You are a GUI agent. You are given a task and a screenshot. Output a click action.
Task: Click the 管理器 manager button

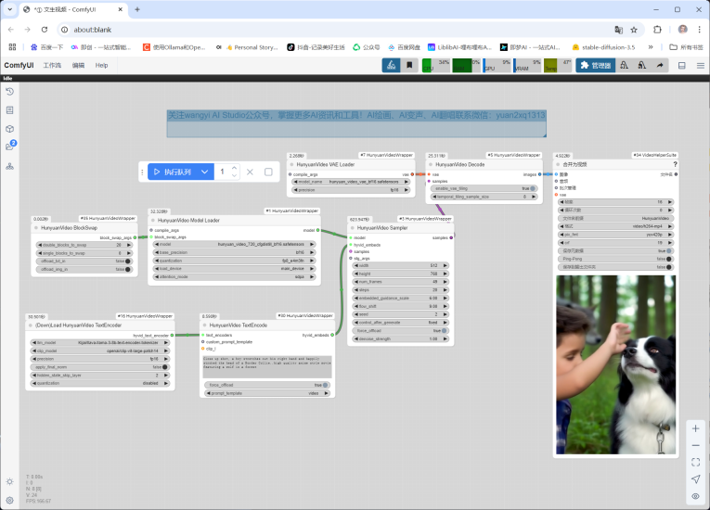(x=595, y=66)
